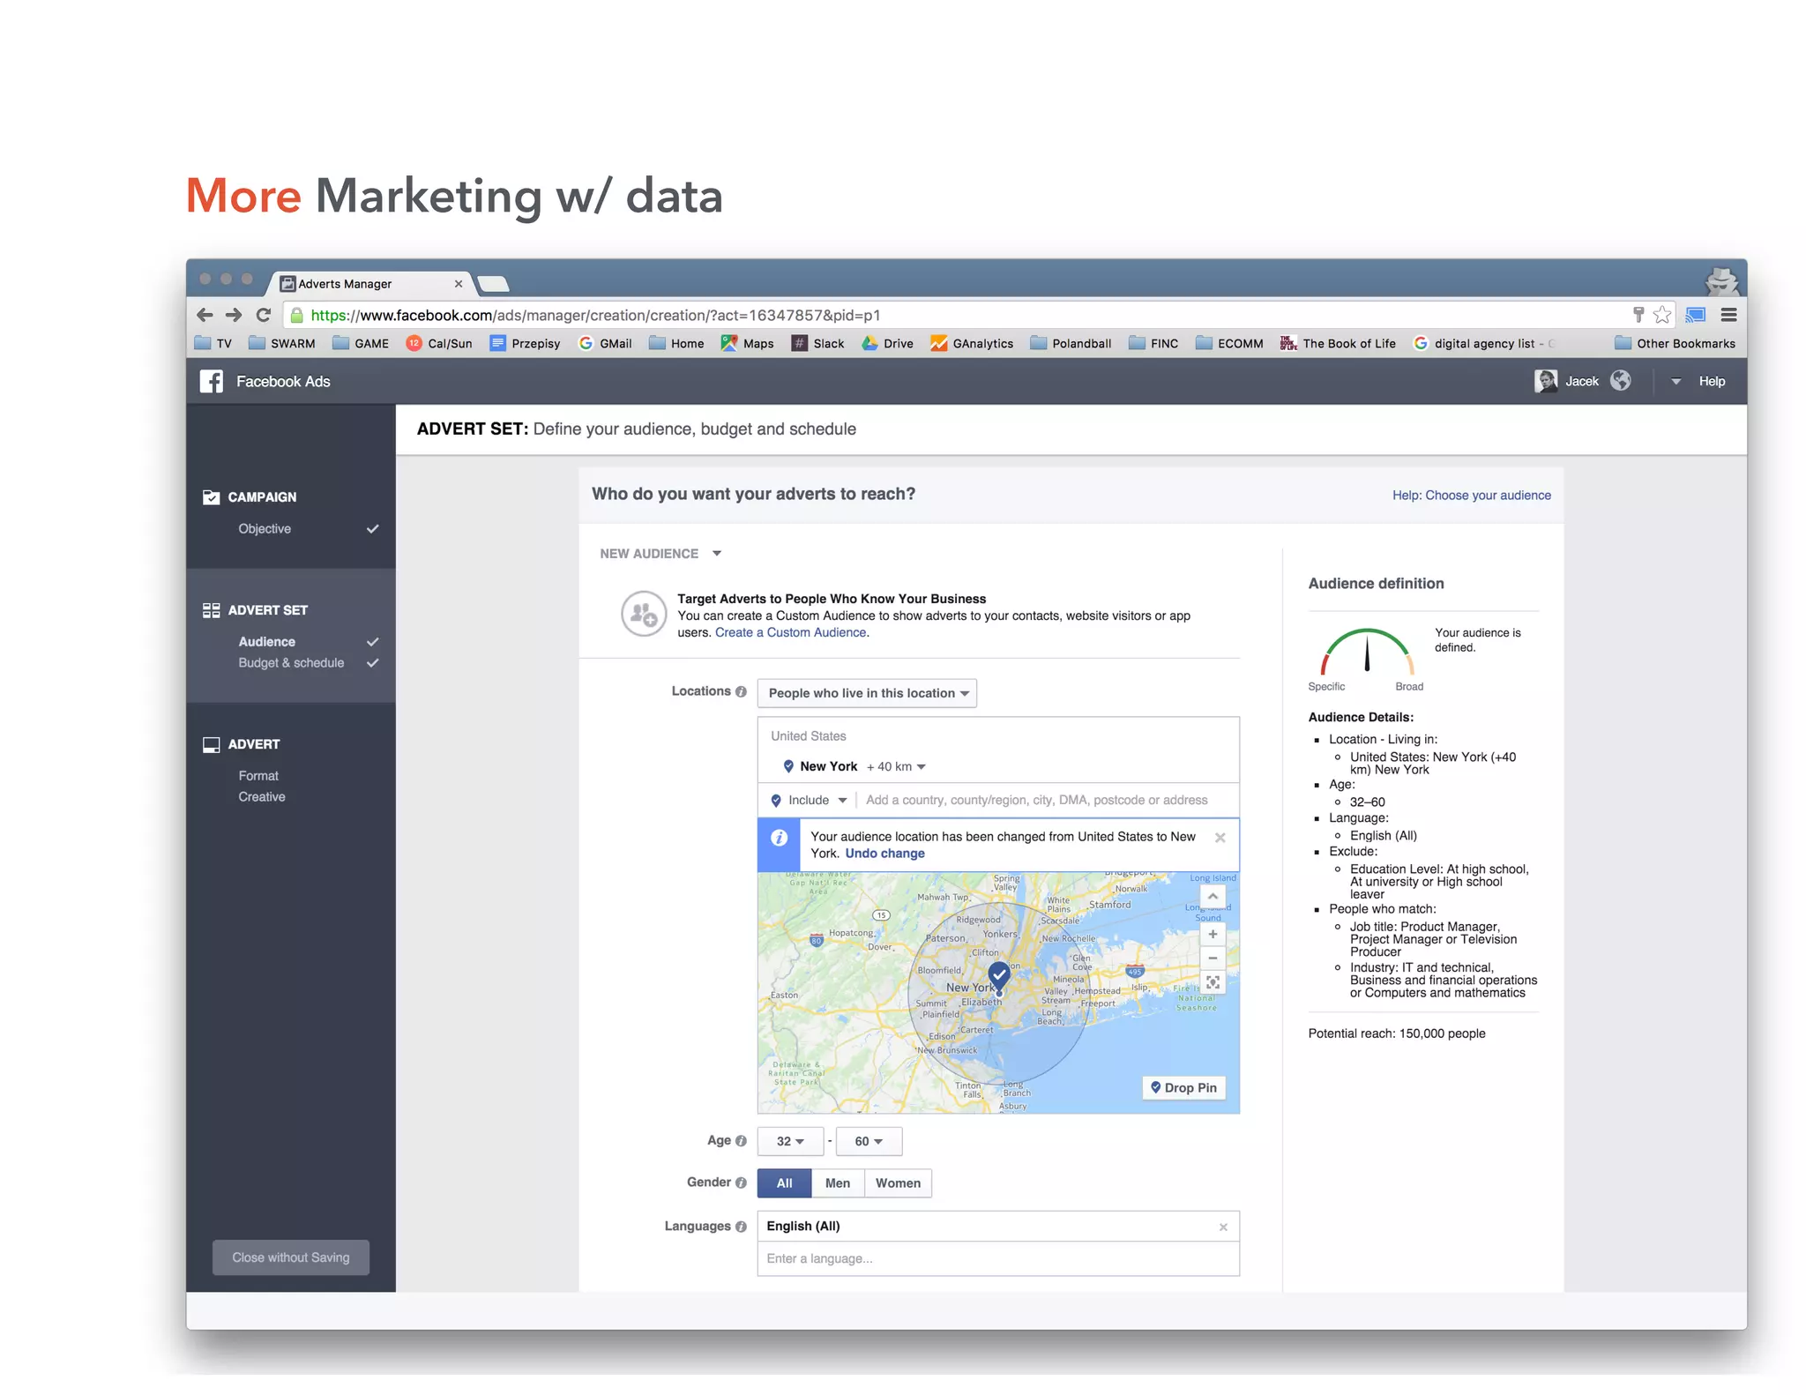Click Create a Custom Audience link
Image resolution: width=1806 pixels, height=1395 pixels.
tap(791, 632)
